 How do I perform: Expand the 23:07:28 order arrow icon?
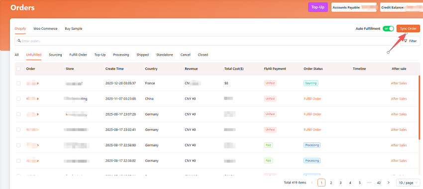(38, 114)
